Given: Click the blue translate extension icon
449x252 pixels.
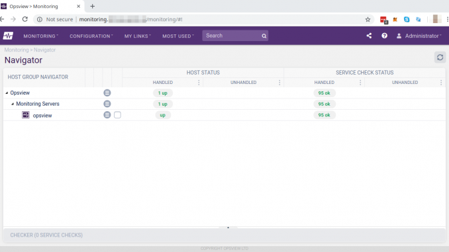Looking at the screenshot, I should click(x=419, y=19).
